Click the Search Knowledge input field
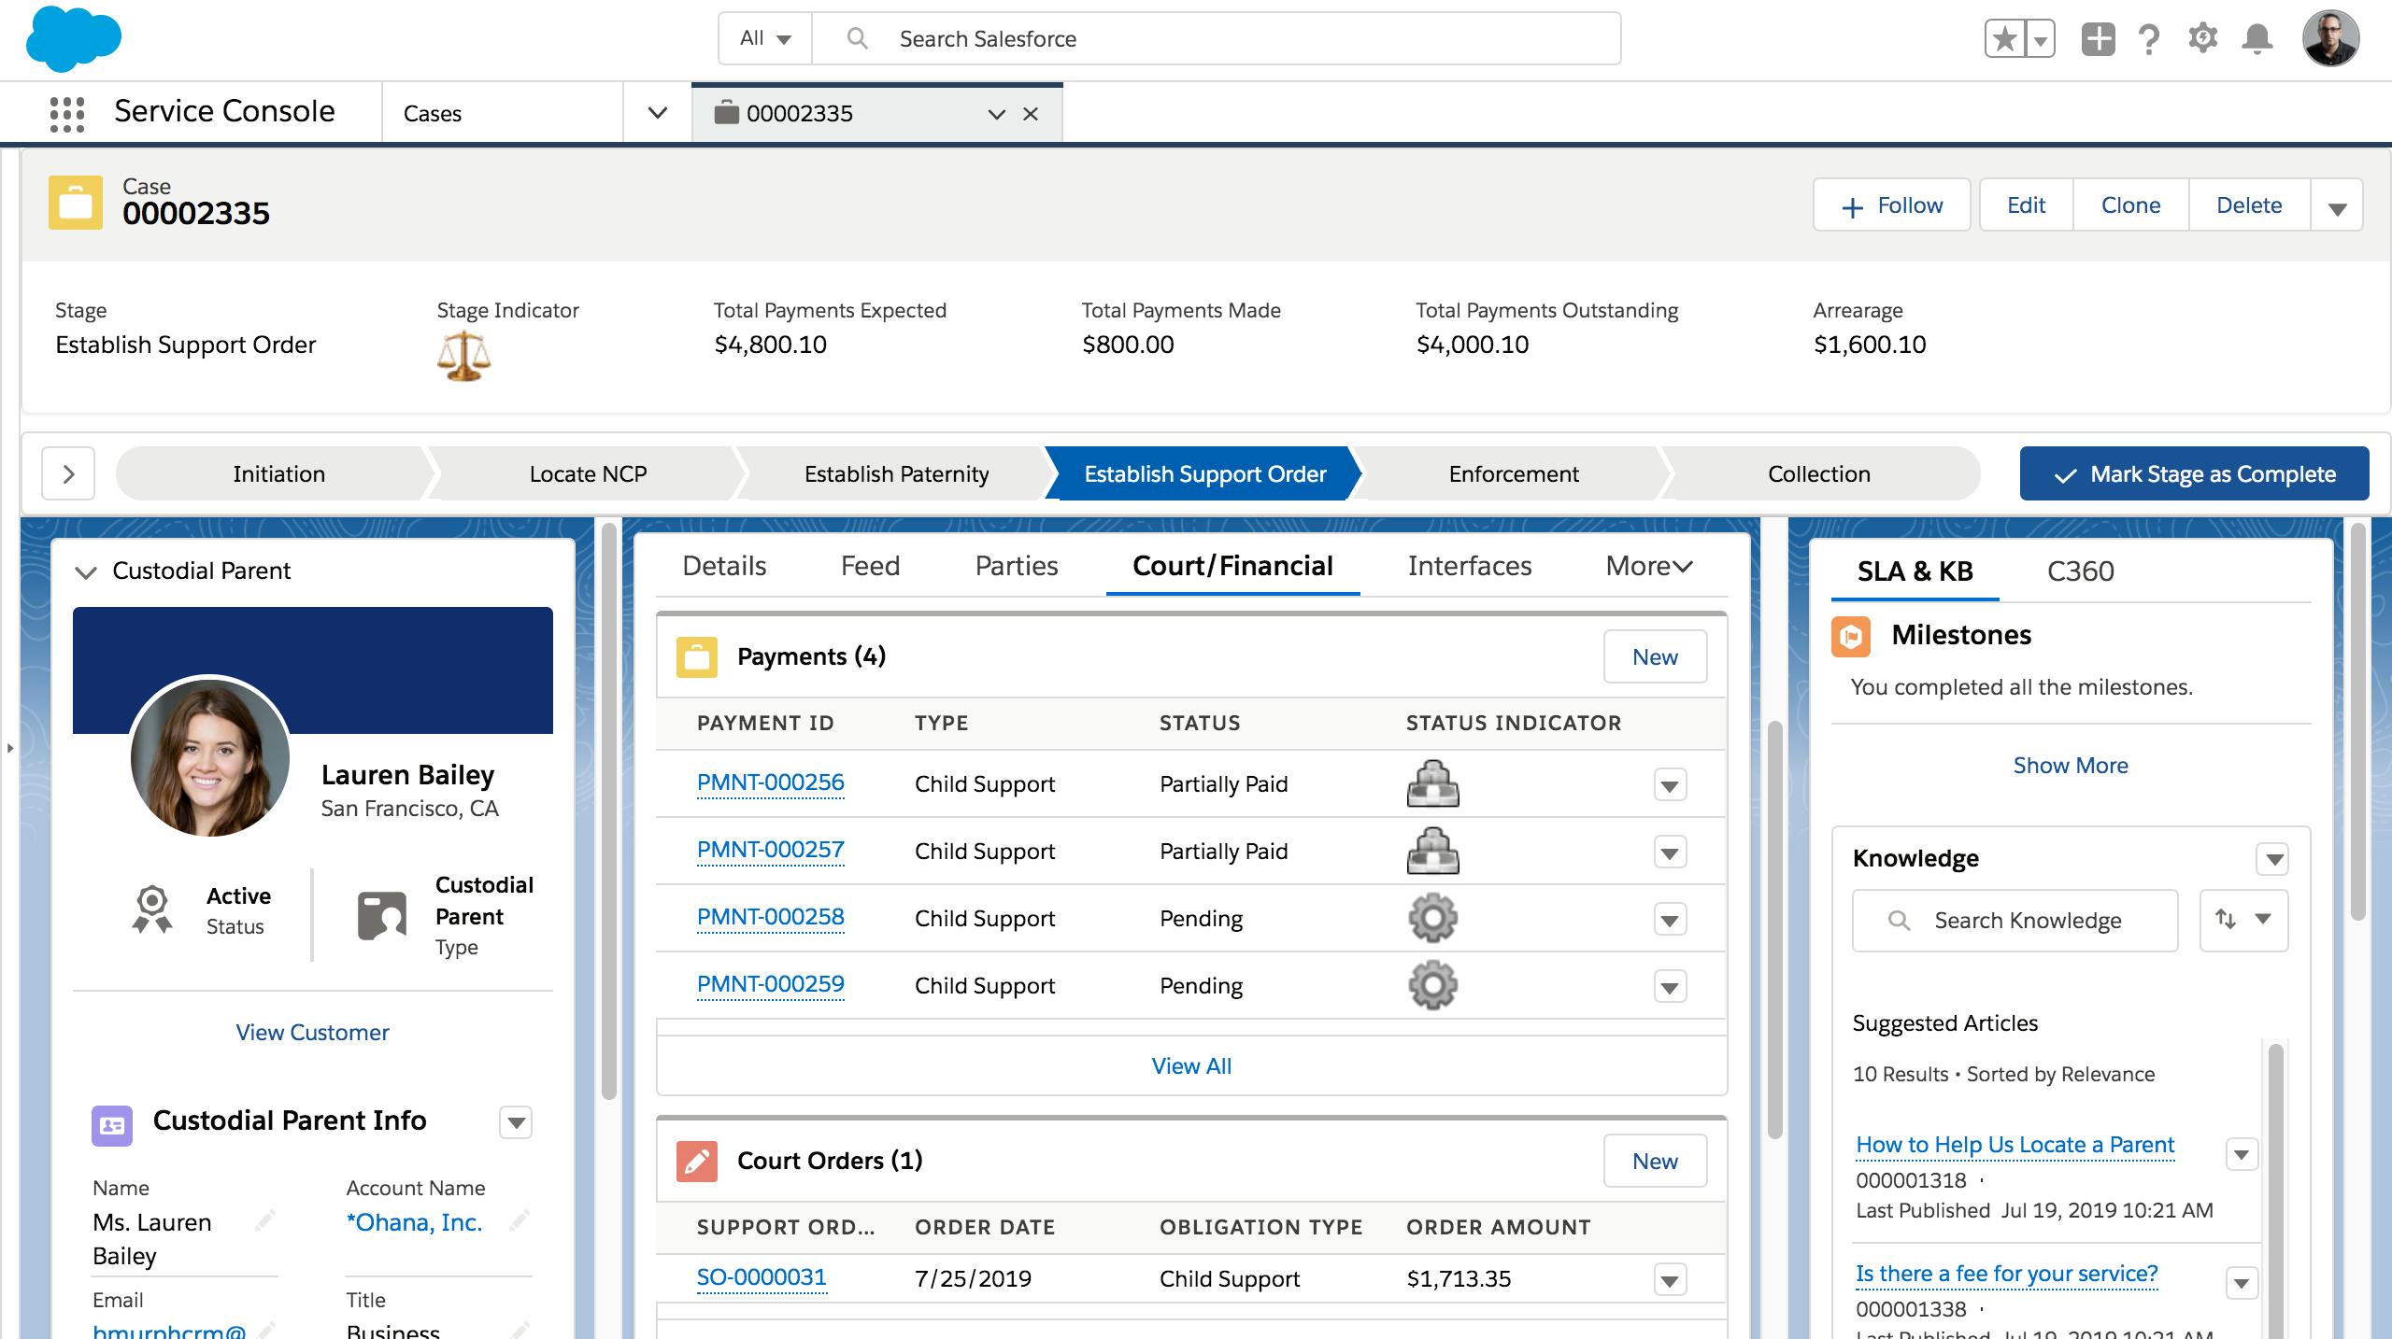Viewport: 2392px width, 1339px height. [x=2015, y=921]
